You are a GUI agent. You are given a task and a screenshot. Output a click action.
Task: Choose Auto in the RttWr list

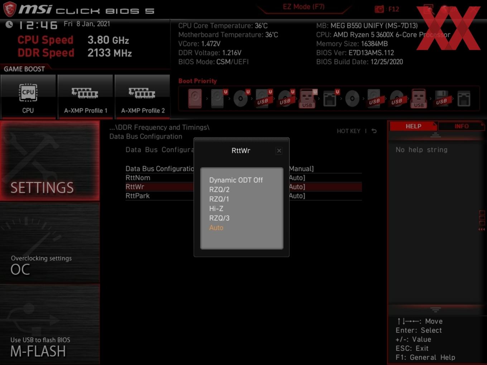click(216, 228)
